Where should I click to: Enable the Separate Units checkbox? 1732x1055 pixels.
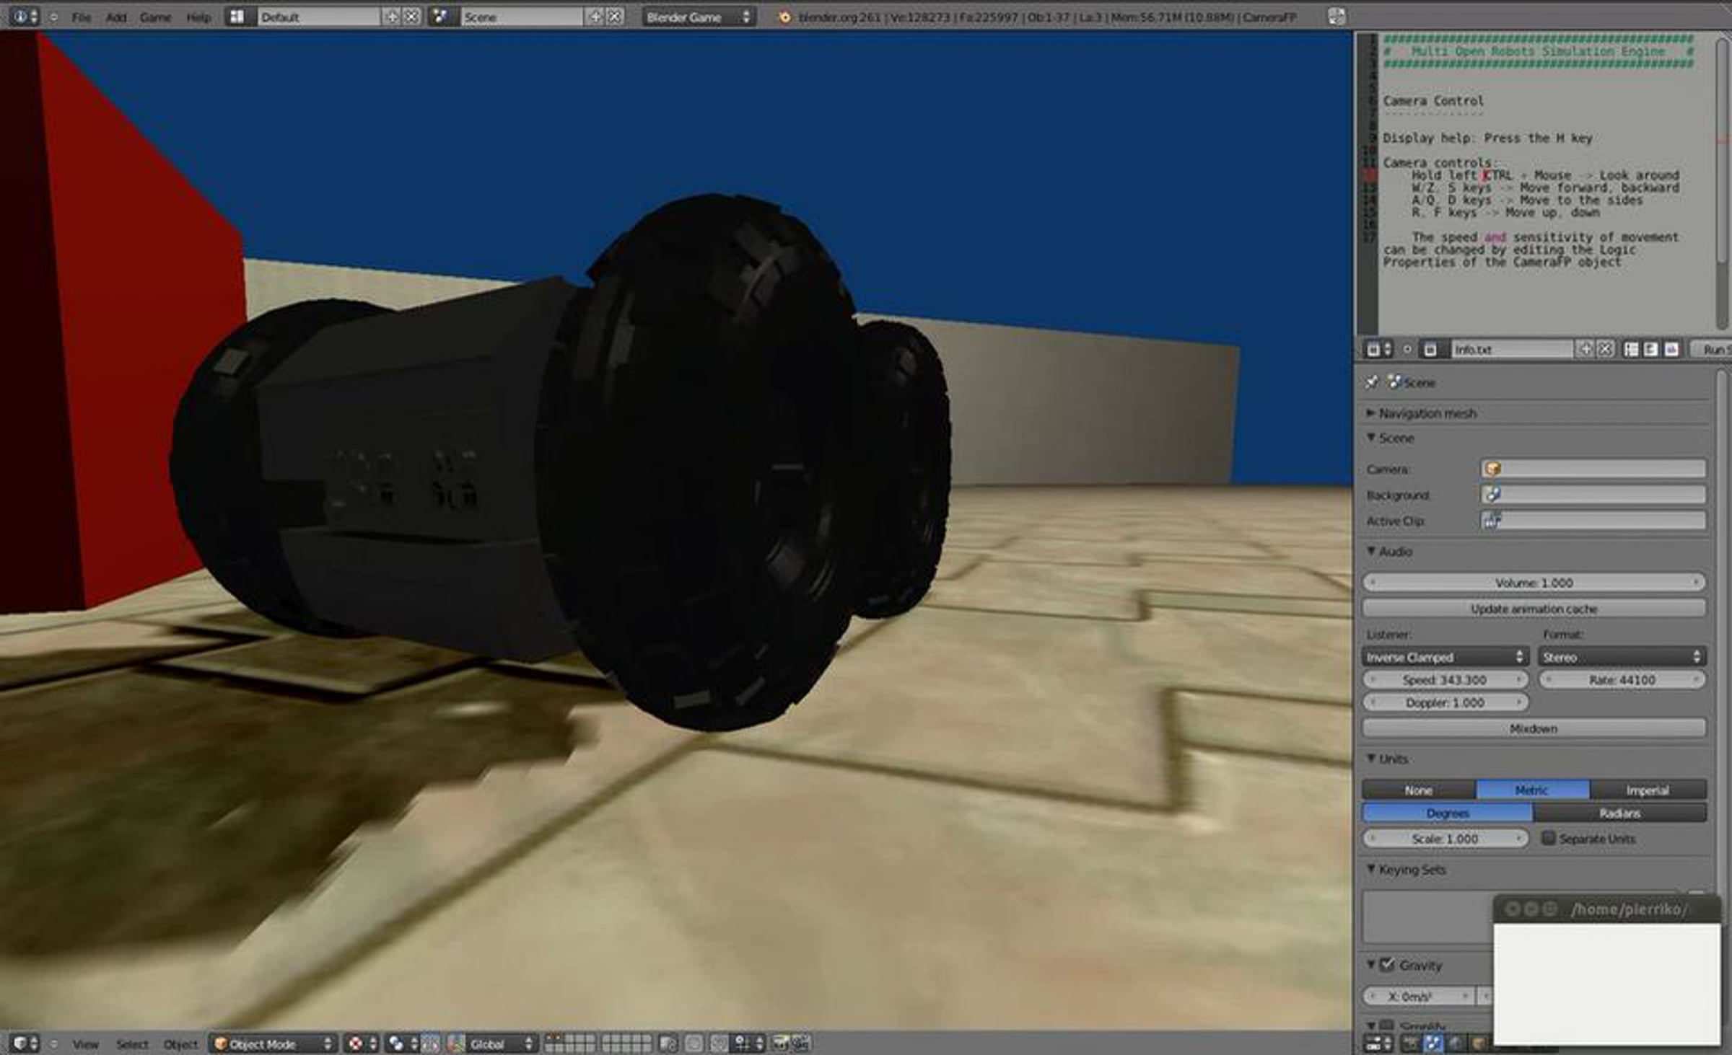1548,838
